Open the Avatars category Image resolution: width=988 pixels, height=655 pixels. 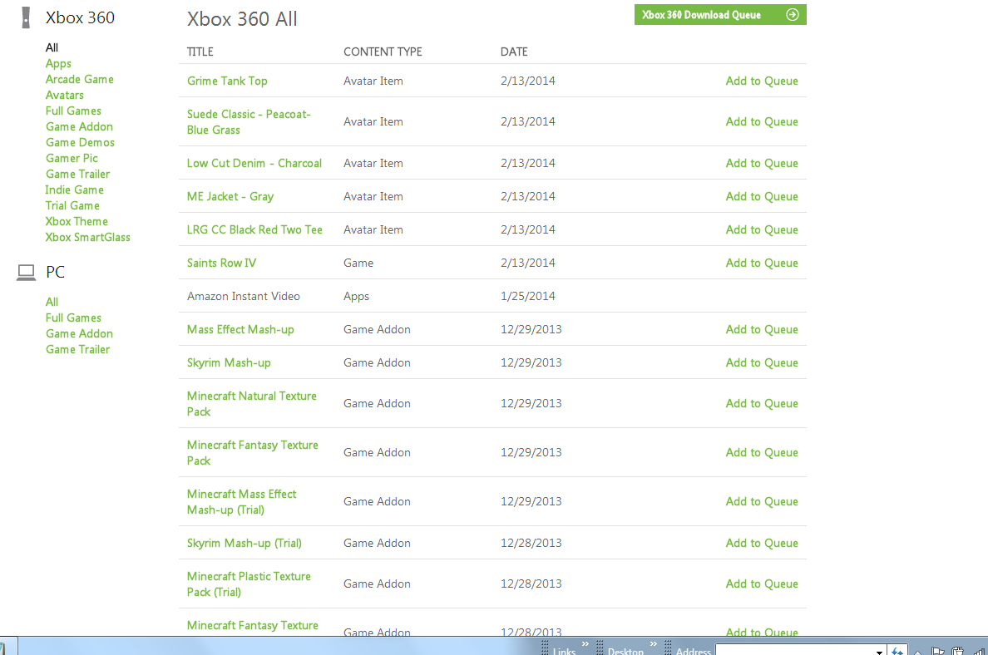click(x=64, y=95)
